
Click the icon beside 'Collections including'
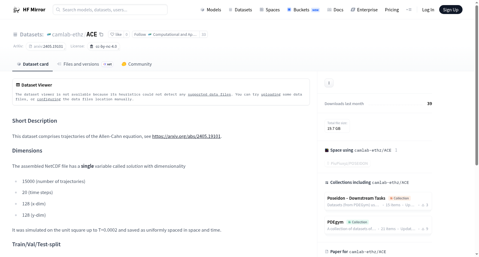[327, 183]
